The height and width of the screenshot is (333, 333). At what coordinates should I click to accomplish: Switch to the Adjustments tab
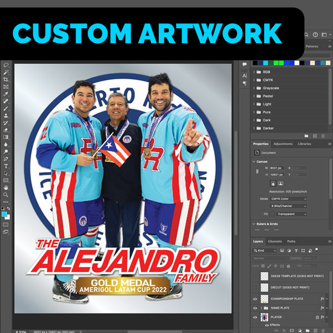[283, 144]
